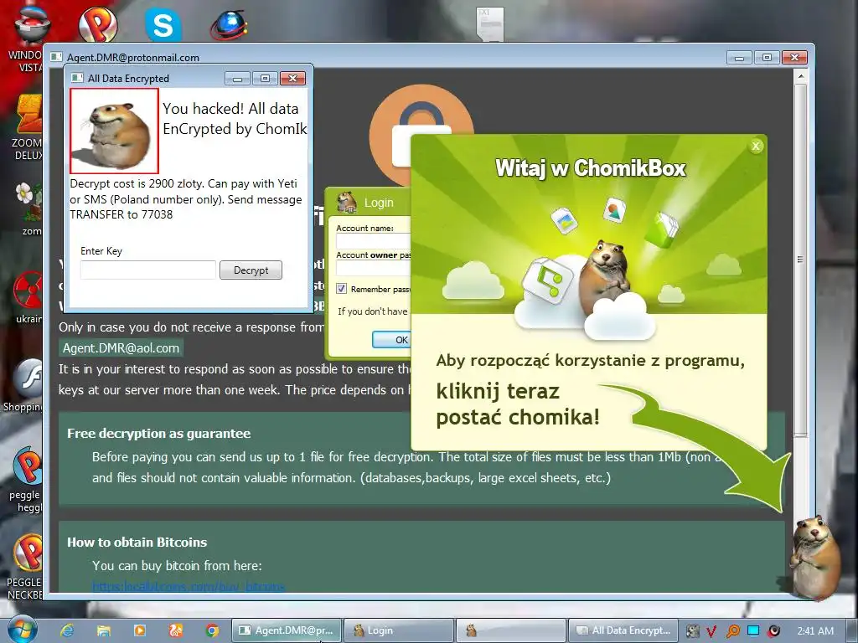Click the hamster icon in the Login title
This screenshot has height=643, width=858.
click(x=346, y=203)
